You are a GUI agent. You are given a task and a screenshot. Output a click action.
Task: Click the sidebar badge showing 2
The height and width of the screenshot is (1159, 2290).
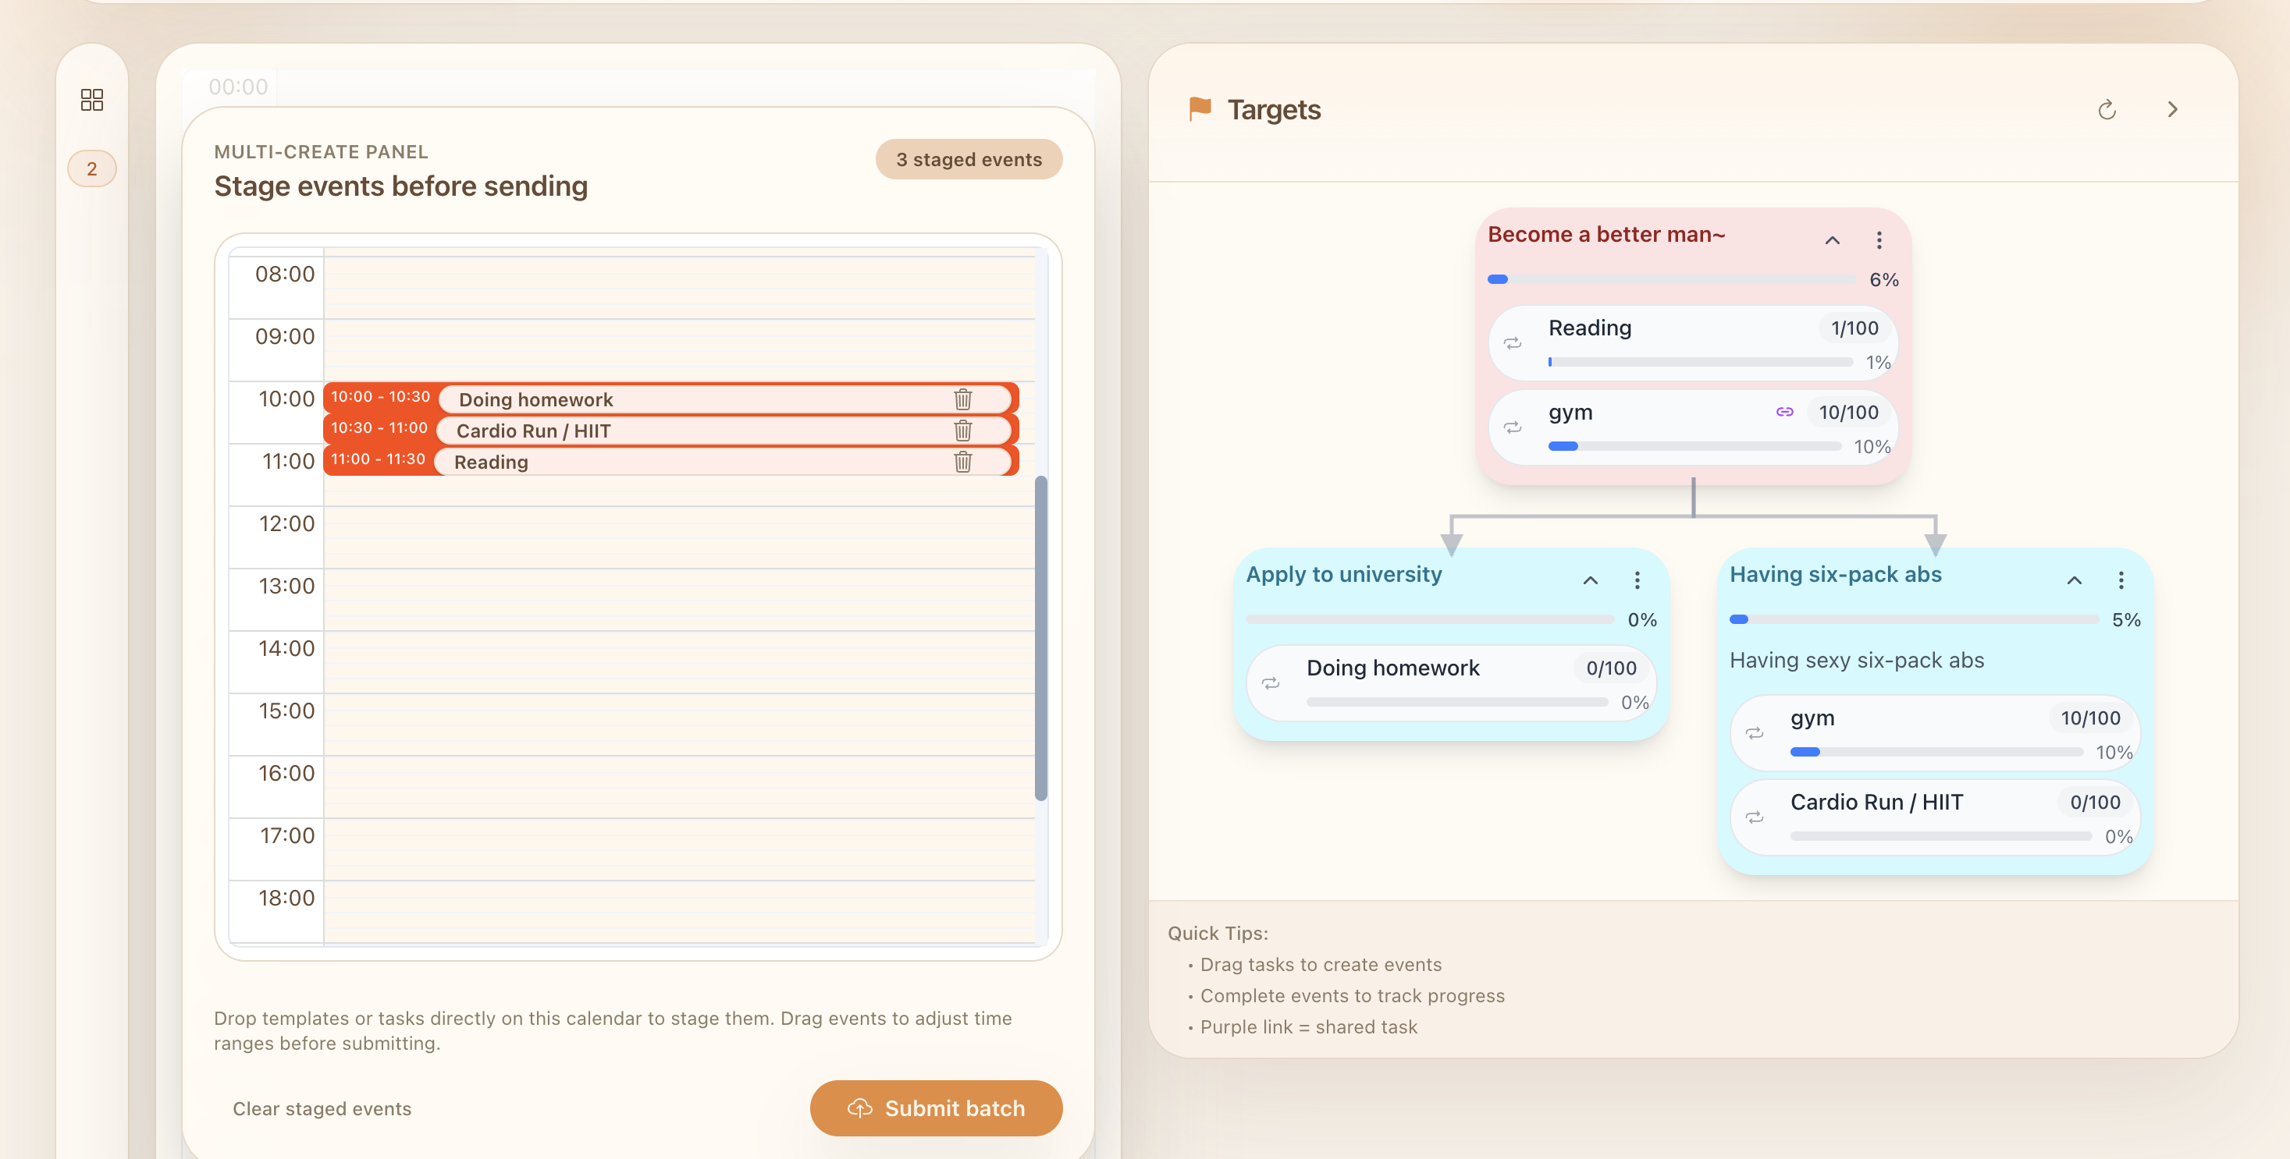click(91, 168)
